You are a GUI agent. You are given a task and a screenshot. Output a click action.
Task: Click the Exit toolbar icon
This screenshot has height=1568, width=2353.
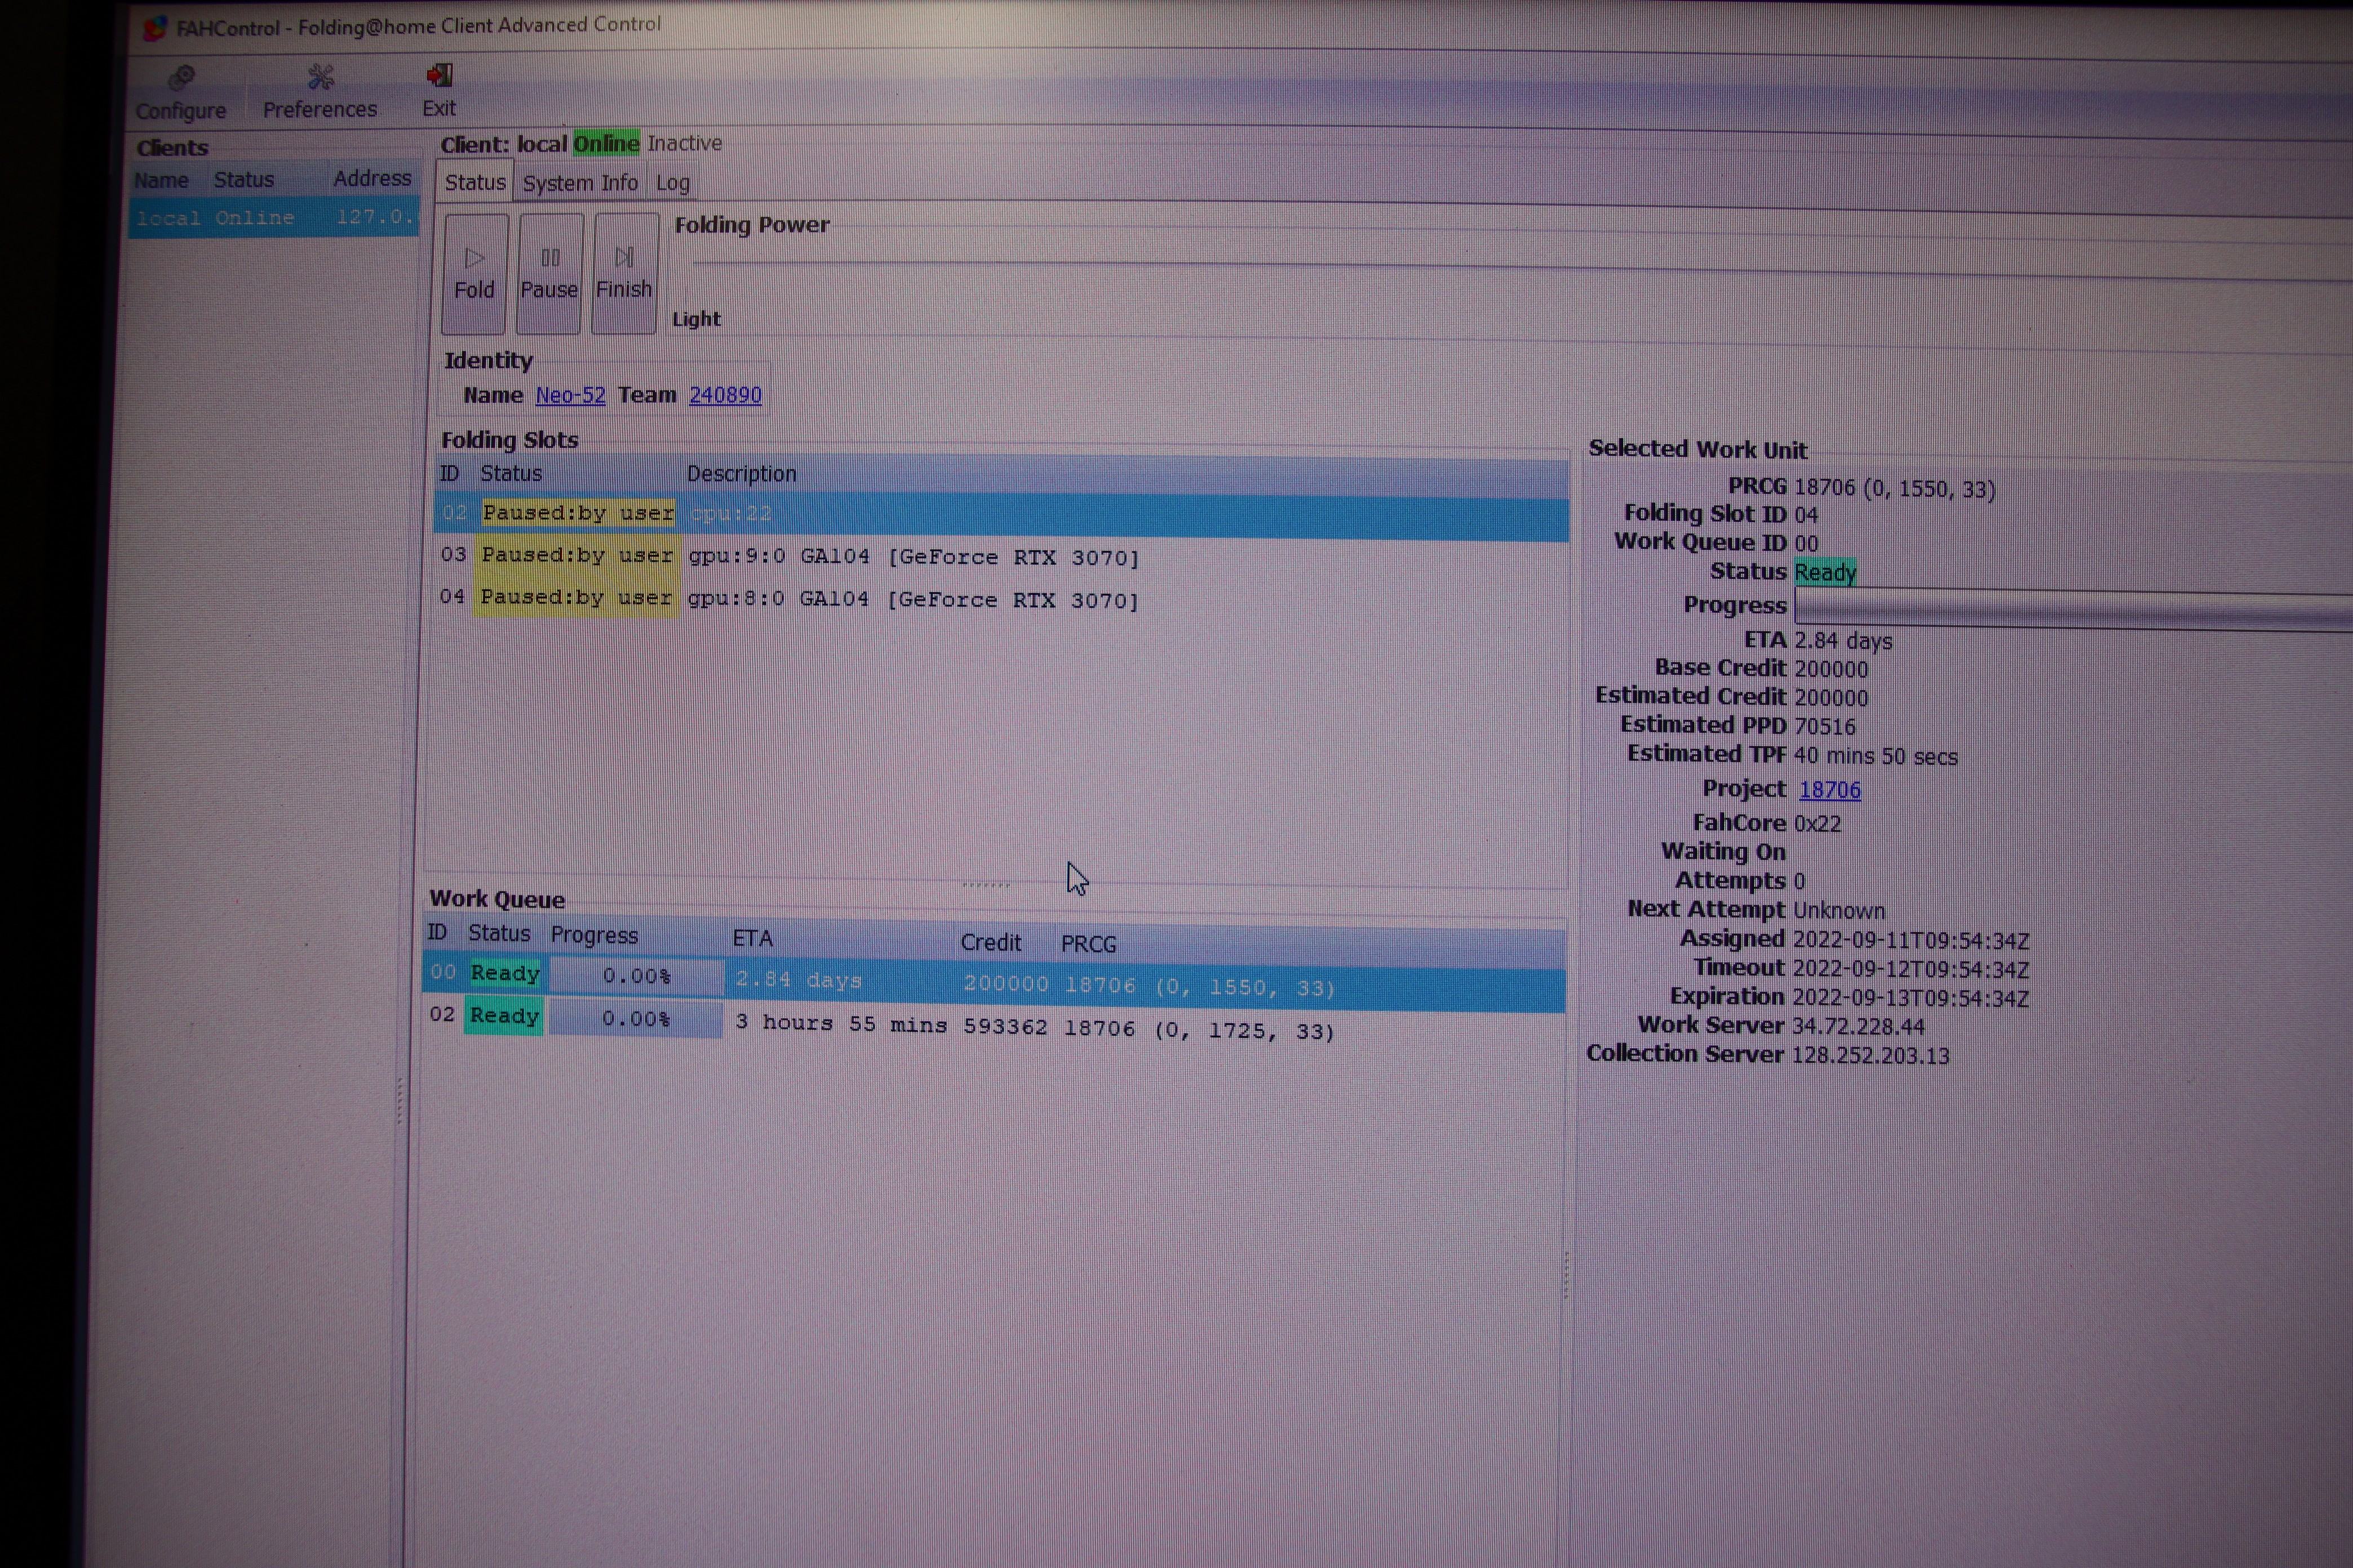[x=438, y=91]
